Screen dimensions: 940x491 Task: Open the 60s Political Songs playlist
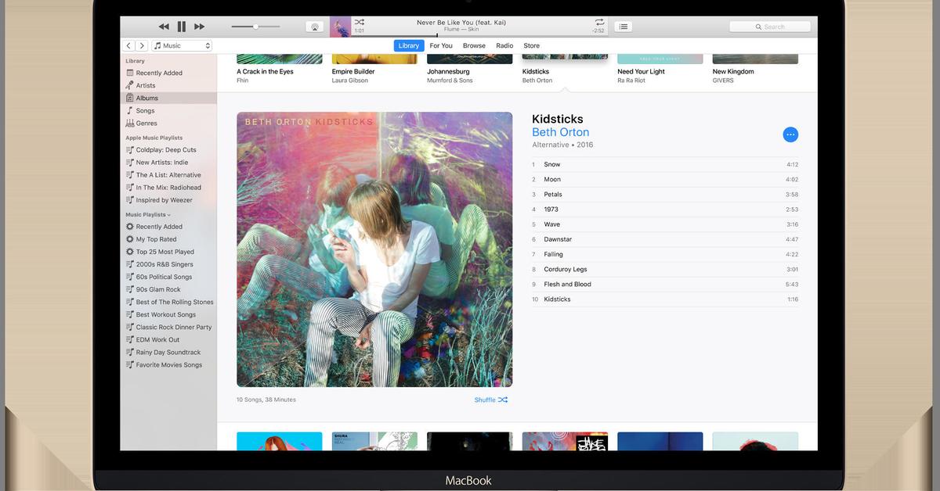[168, 277]
